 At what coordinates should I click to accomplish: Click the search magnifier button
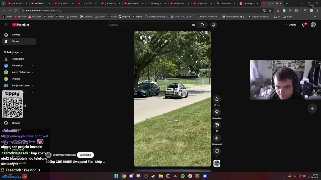202,25
